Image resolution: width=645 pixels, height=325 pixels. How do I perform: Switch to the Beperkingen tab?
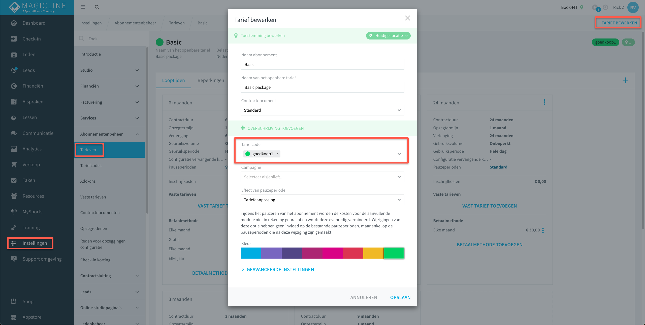click(x=211, y=80)
